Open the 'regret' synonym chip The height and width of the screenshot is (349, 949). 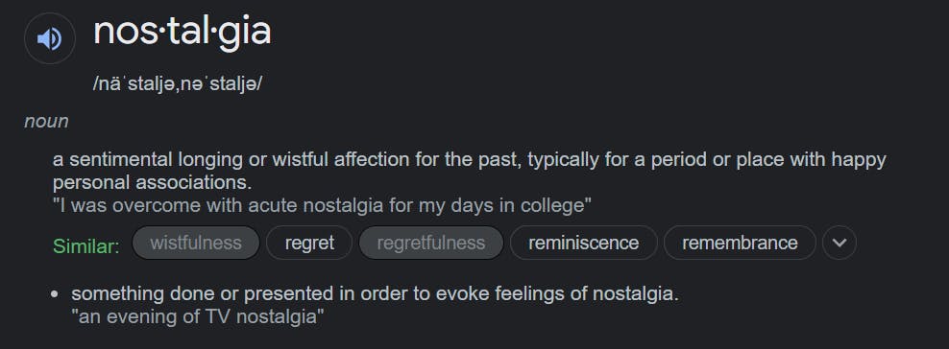(309, 243)
